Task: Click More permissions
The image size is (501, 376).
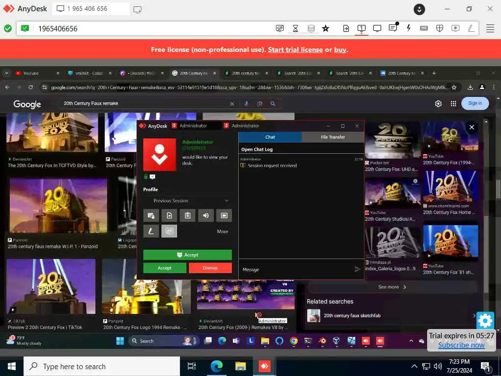Action: click(223, 232)
